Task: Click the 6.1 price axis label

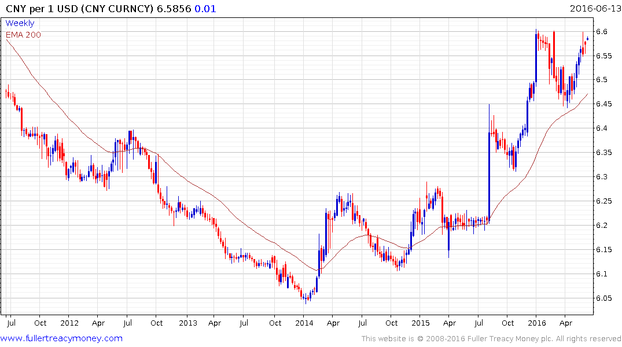Action: 601,274
